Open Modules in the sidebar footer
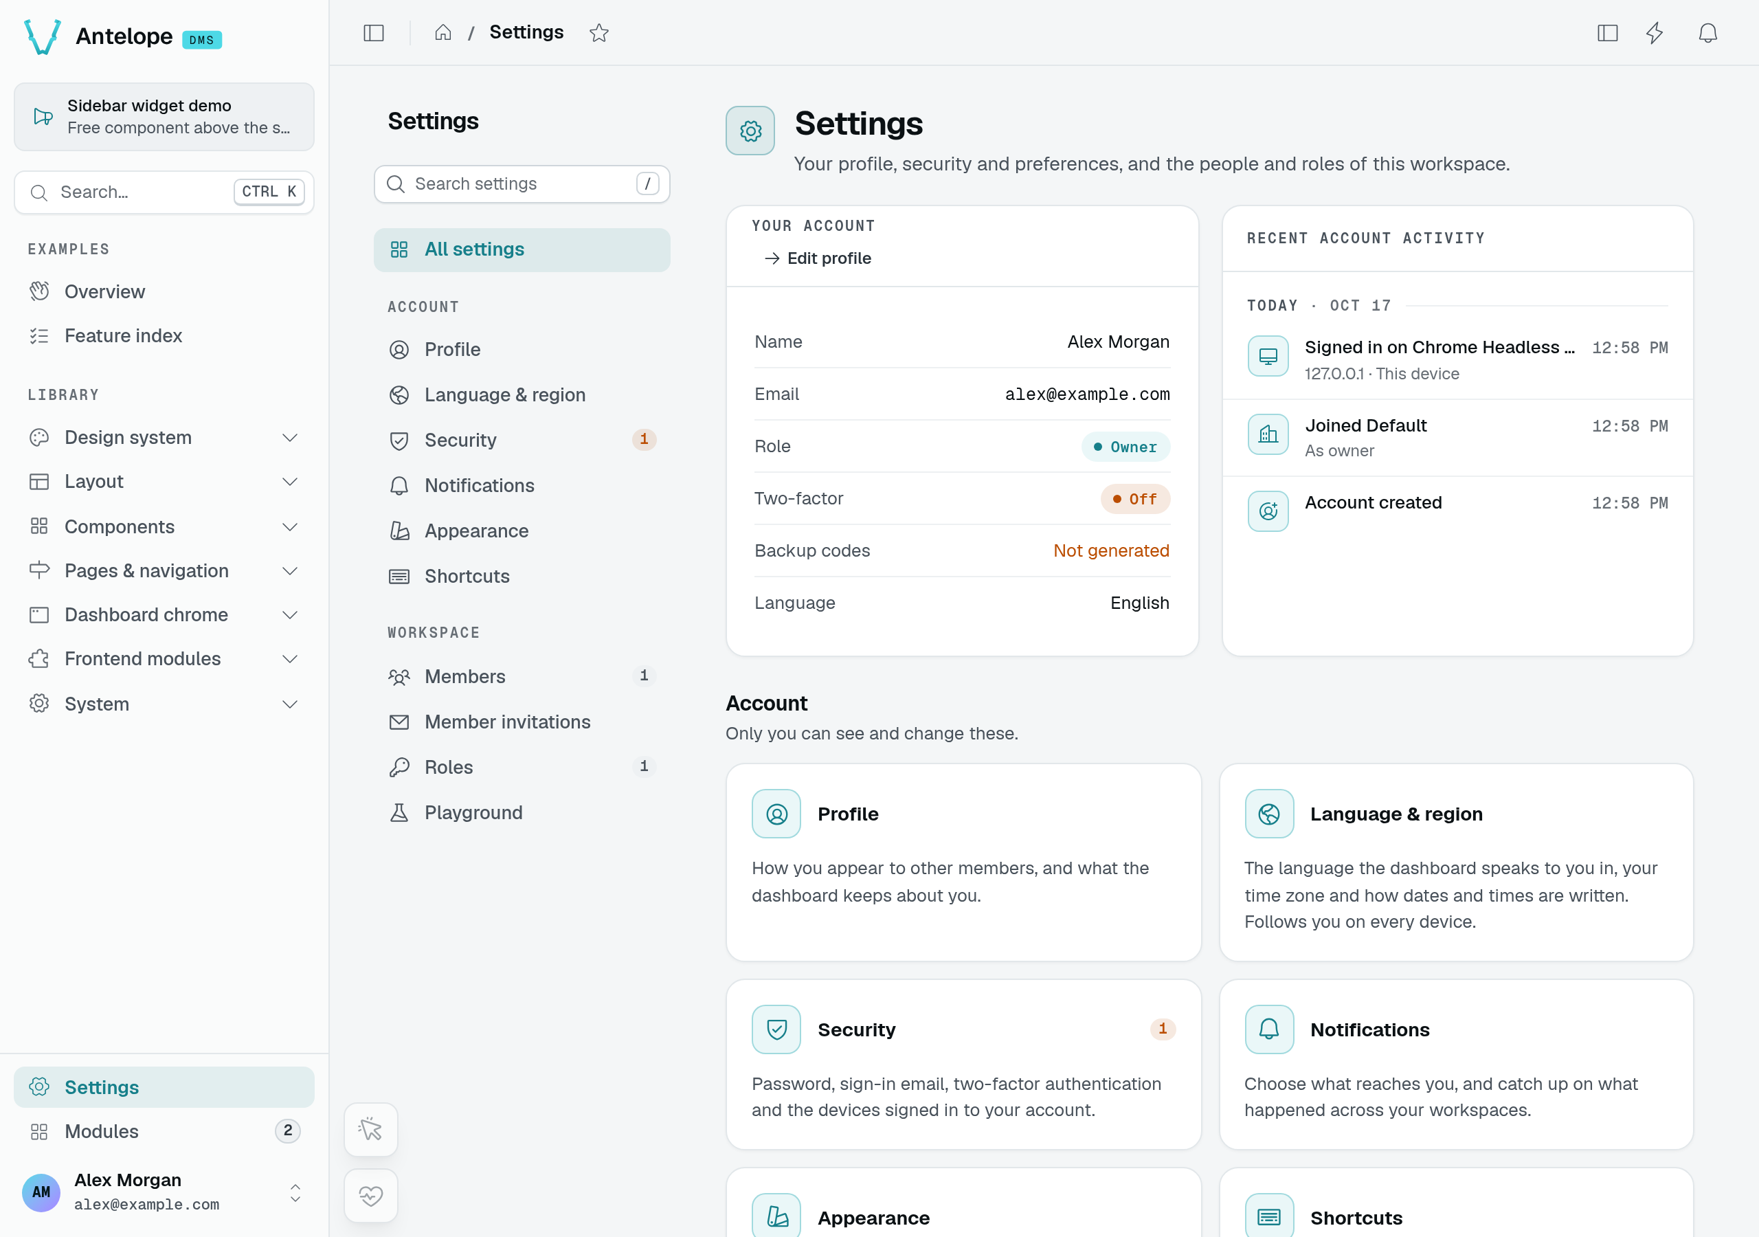Image resolution: width=1759 pixels, height=1237 pixels. pos(164,1131)
